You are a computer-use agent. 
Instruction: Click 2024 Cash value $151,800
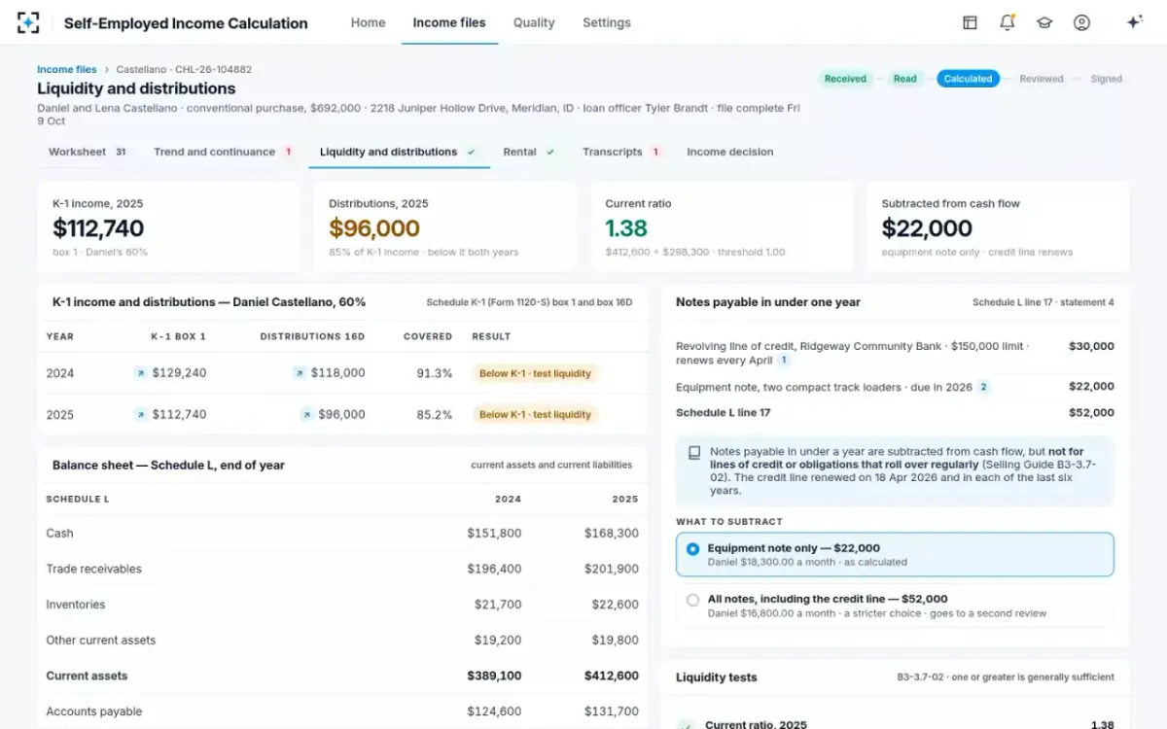point(494,534)
